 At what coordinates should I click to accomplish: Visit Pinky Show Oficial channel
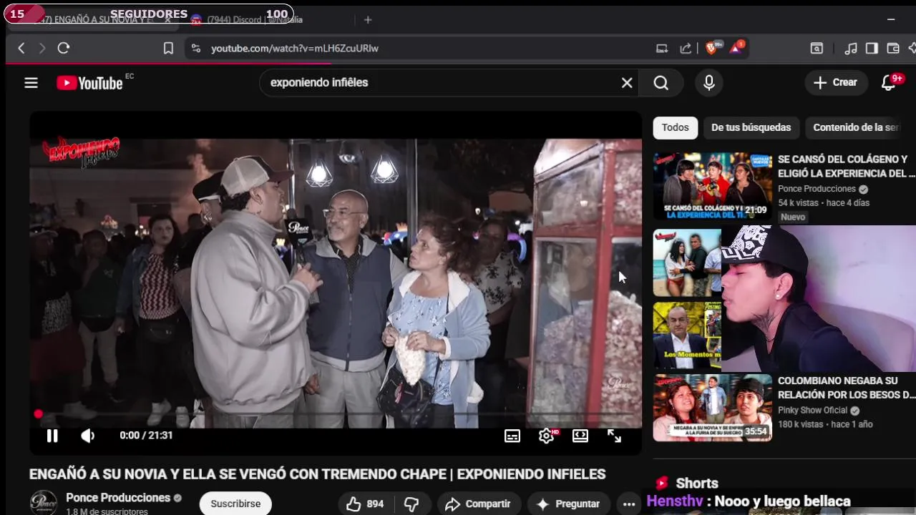812,411
